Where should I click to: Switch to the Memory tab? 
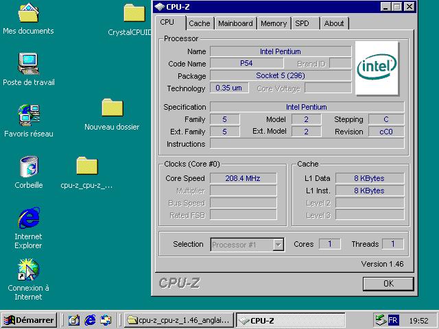click(274, 23)
